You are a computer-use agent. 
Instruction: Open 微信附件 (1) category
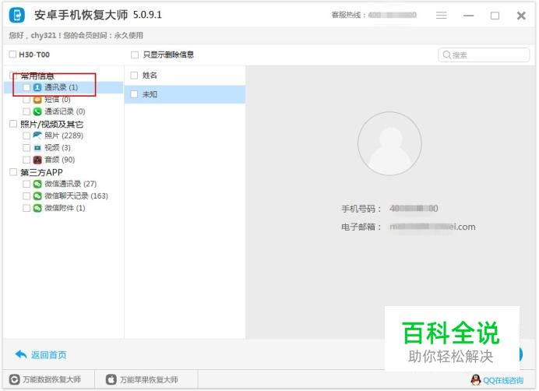click(x=65, y=208)
